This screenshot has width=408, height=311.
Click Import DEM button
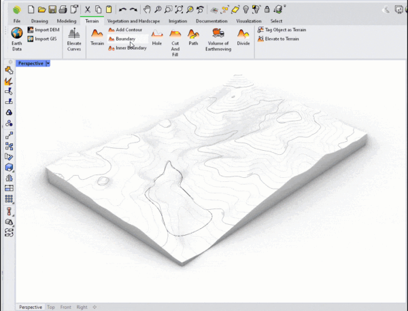click(x=44, y=30)
